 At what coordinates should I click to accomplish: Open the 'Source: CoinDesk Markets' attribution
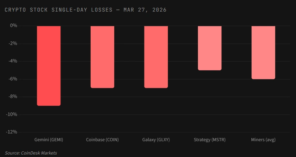(x=31, y=153)
